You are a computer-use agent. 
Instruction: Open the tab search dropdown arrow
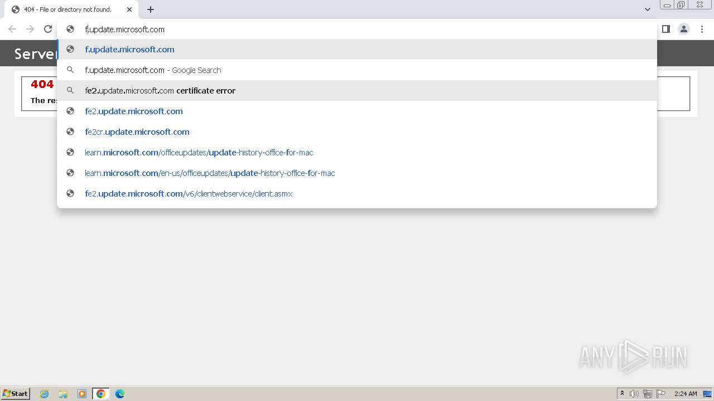[648, 9]
